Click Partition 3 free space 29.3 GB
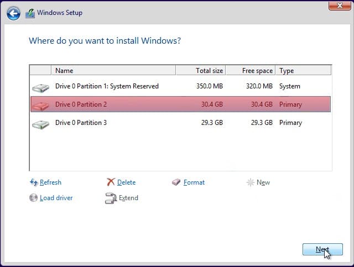 (x=262, y=123)
